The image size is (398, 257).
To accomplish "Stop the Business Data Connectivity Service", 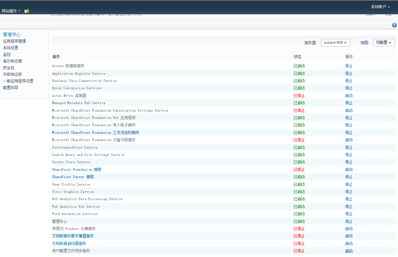I will [349, 81].
